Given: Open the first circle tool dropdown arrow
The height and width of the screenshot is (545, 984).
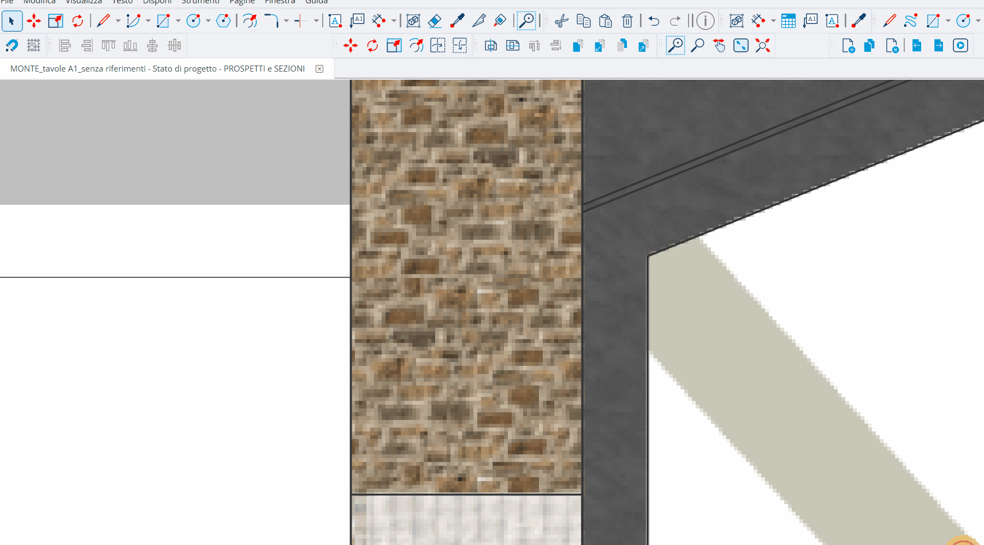Looking at the screenshot, I should pos(208,21).
